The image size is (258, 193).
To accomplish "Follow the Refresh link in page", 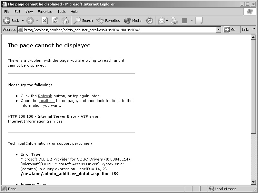I will click(x=45, y=96).
